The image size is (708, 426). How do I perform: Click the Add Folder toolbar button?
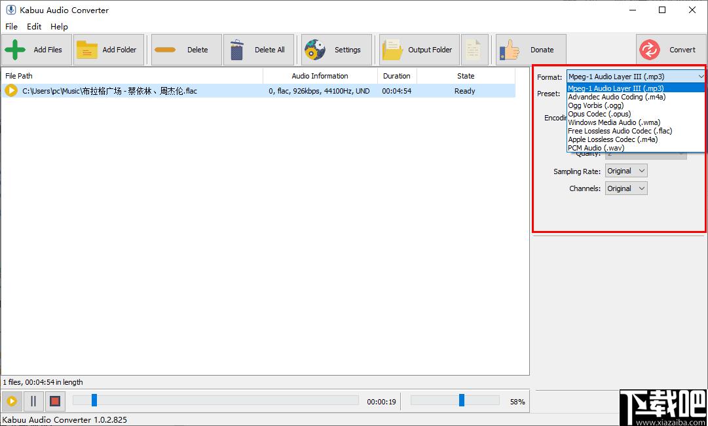pos(109,50)
